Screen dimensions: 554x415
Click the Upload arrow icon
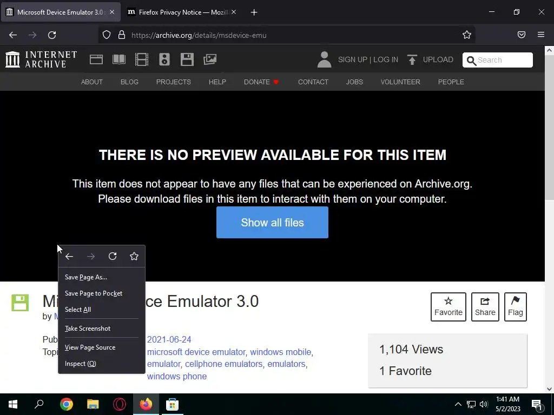click(x=412, y=59)
